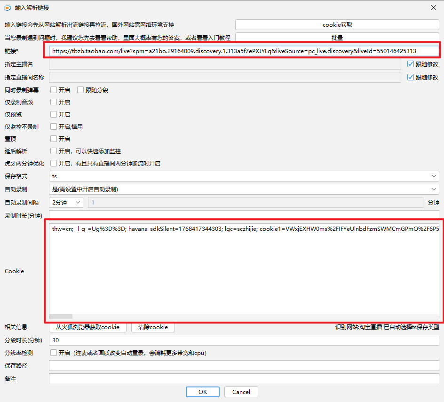Viewport: 444px width, 402px height.
Task: Enable 虎牙两分钟优化 checkbox
Action: [54, 163]
